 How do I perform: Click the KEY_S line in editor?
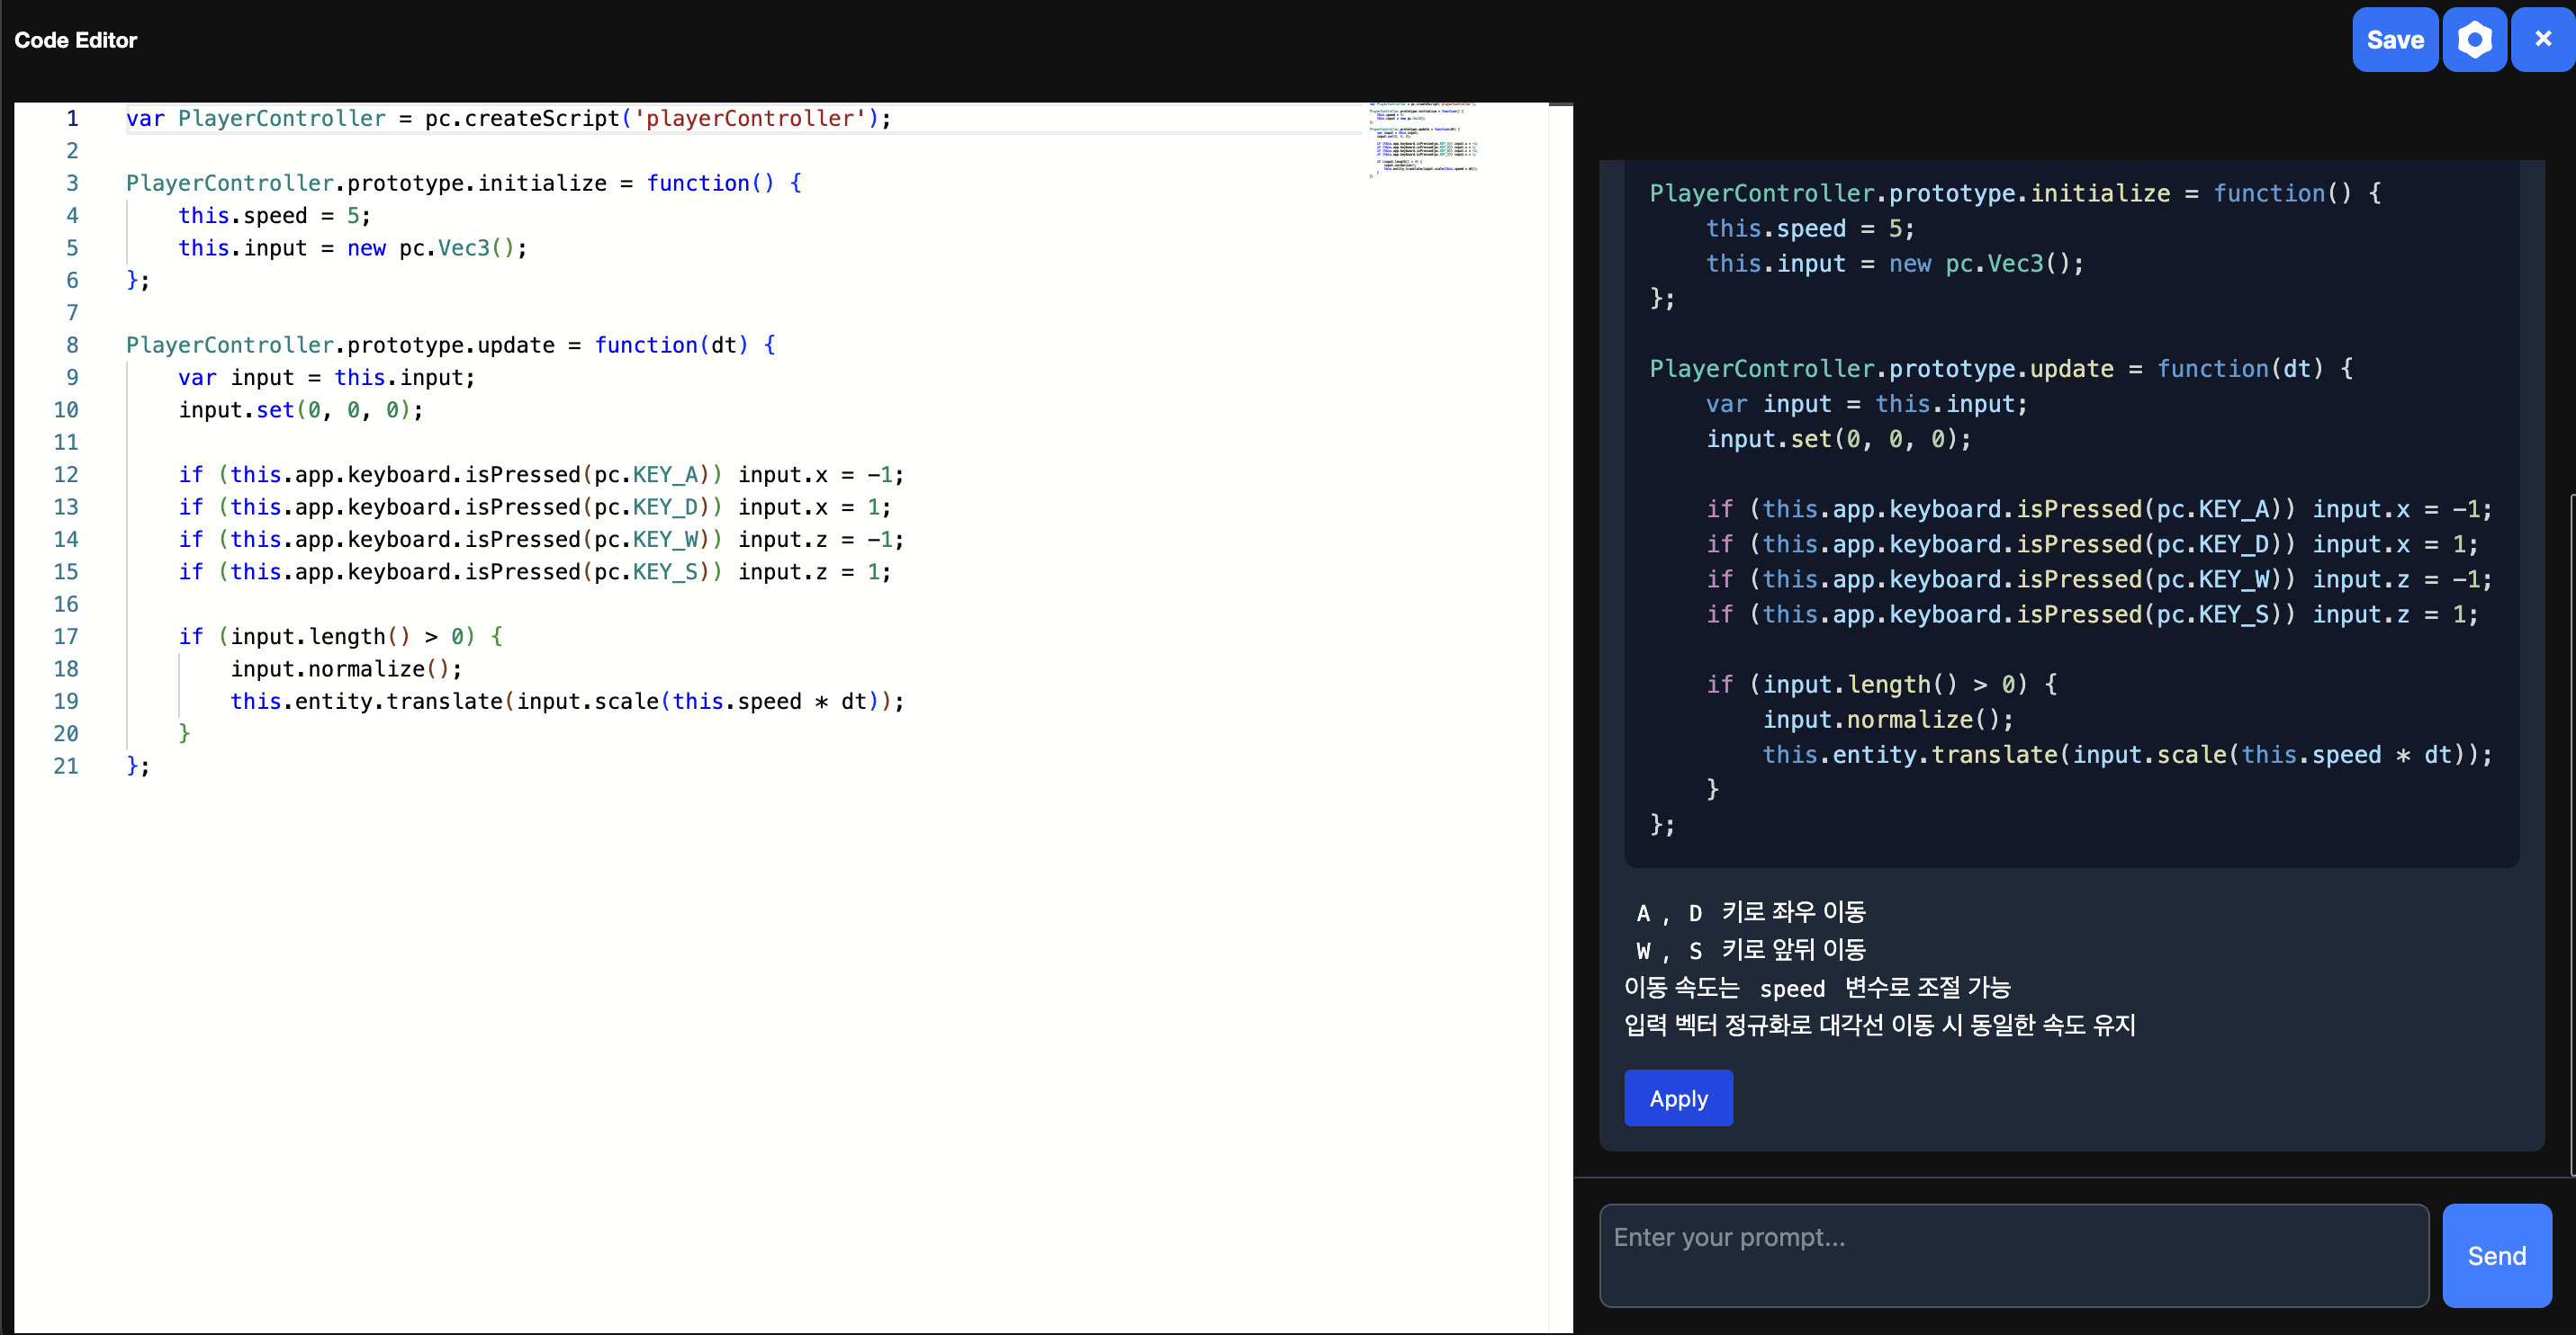click(x=535, y=571)
